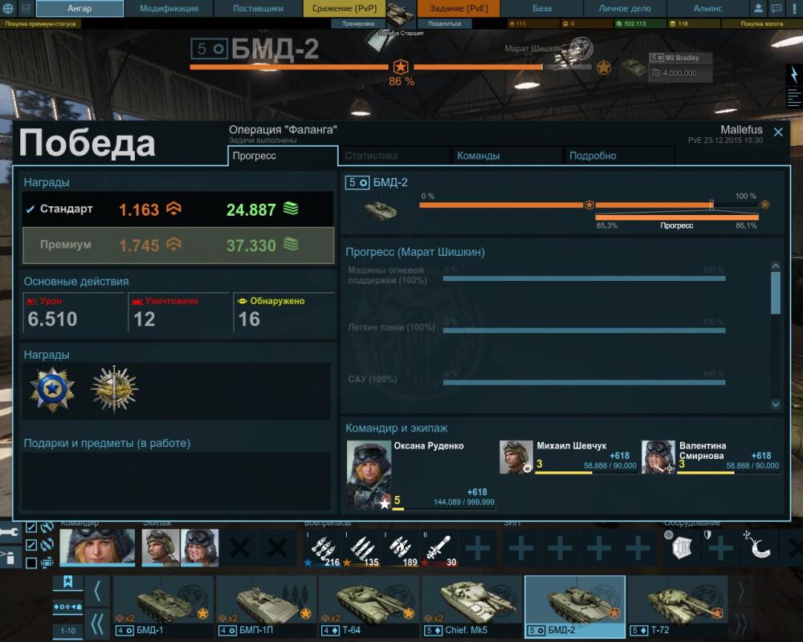This screenshot has width=803, height=642.
Task: Switch to the Команды tab
Action: (x=507, y=156)
